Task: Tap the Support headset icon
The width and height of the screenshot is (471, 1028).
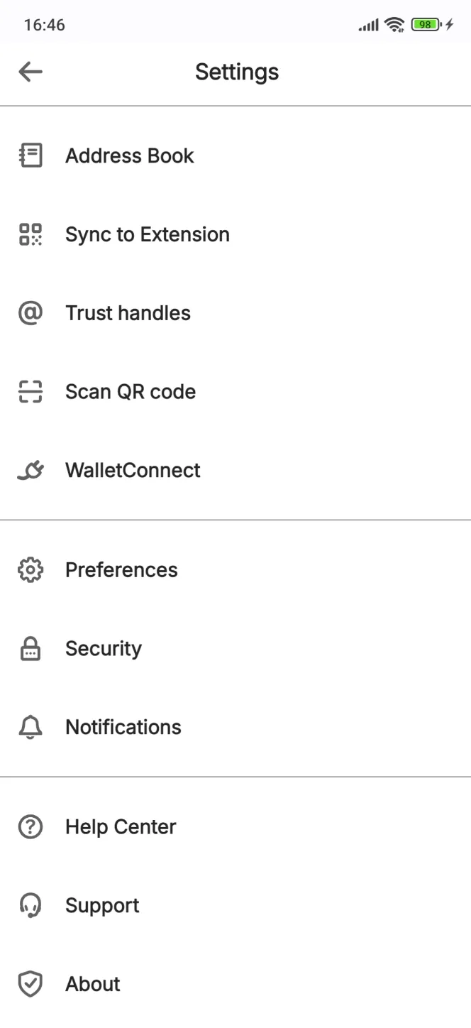Action: coord(30,905)
